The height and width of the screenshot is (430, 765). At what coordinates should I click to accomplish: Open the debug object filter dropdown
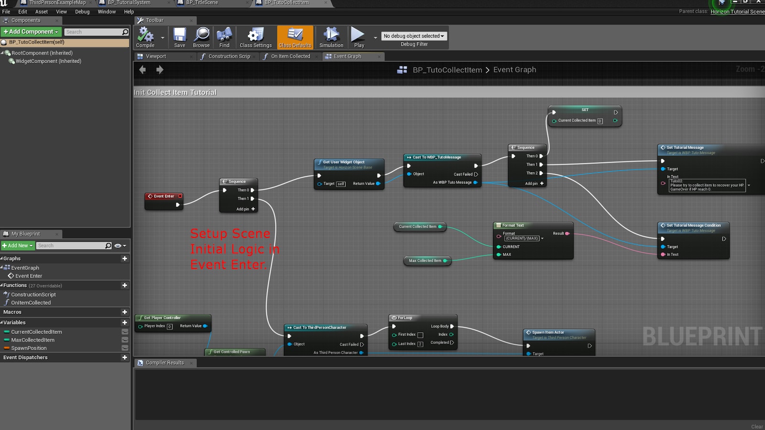click(x=414, y=36)
